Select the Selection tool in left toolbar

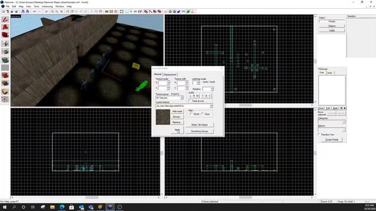pos(5,19)
